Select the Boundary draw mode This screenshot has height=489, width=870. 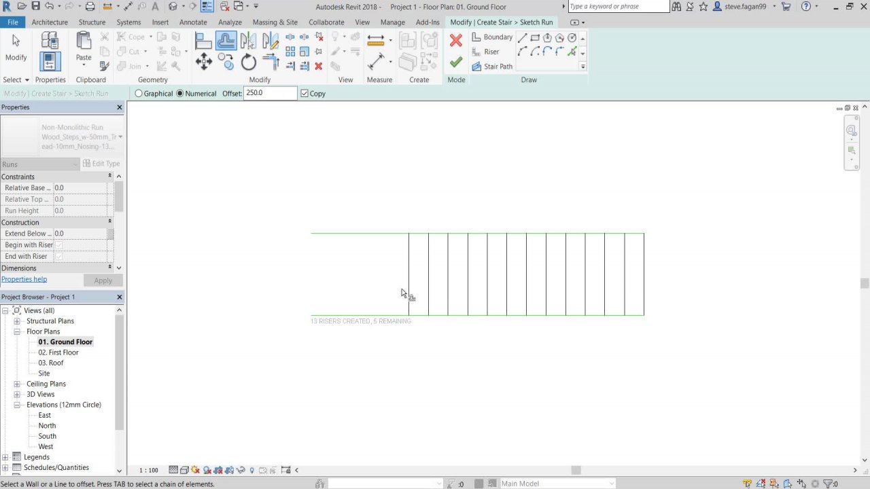tap(492, 37)
